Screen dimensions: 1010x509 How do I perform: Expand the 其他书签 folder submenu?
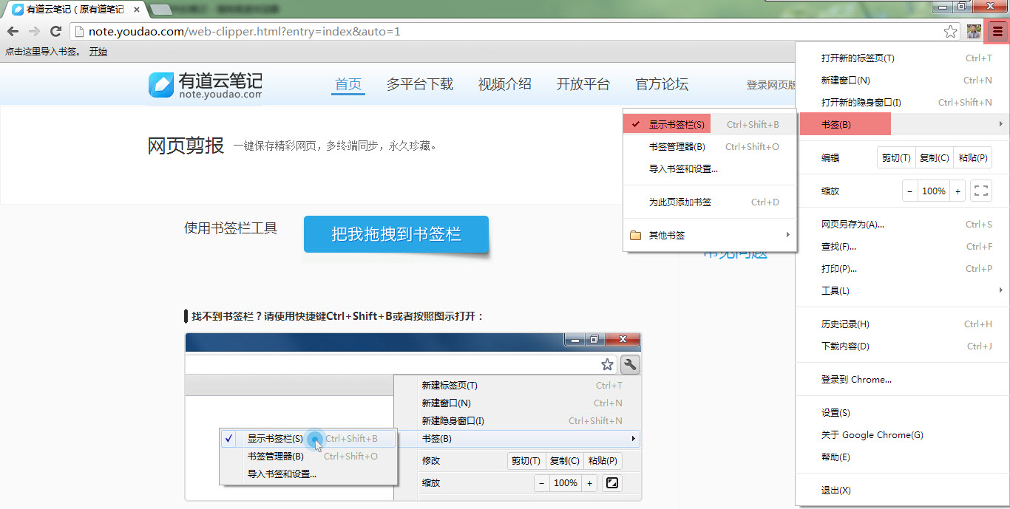pyautogui.click(x=710, y=235)
